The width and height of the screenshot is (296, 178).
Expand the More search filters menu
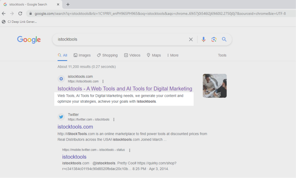coord(173,55)
